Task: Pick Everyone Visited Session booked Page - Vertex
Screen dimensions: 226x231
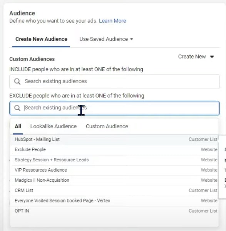Action: (114, 201)
